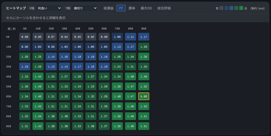Select the 1.38 cell in row 950

coord(117,126)
